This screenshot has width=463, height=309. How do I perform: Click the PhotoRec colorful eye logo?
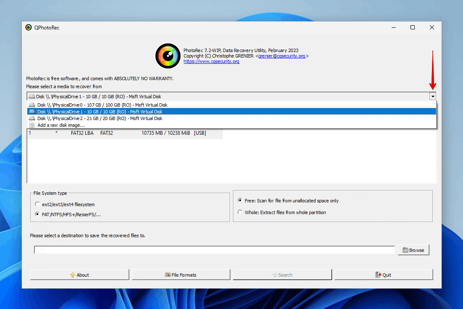click(168, 56)
